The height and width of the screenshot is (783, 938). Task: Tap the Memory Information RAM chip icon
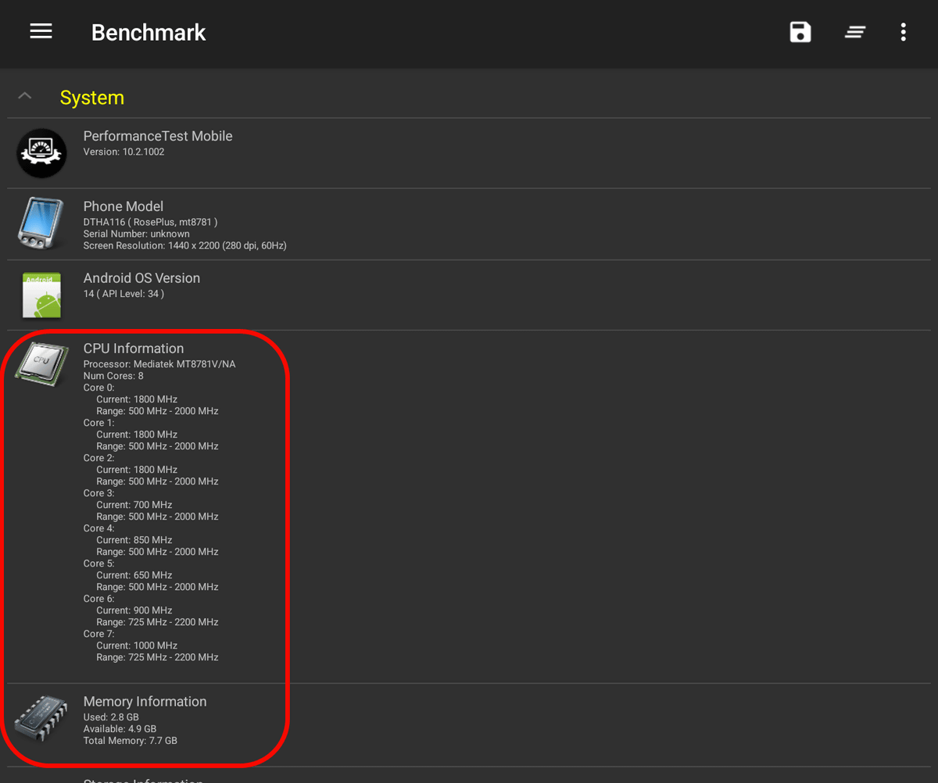(41, 718)
